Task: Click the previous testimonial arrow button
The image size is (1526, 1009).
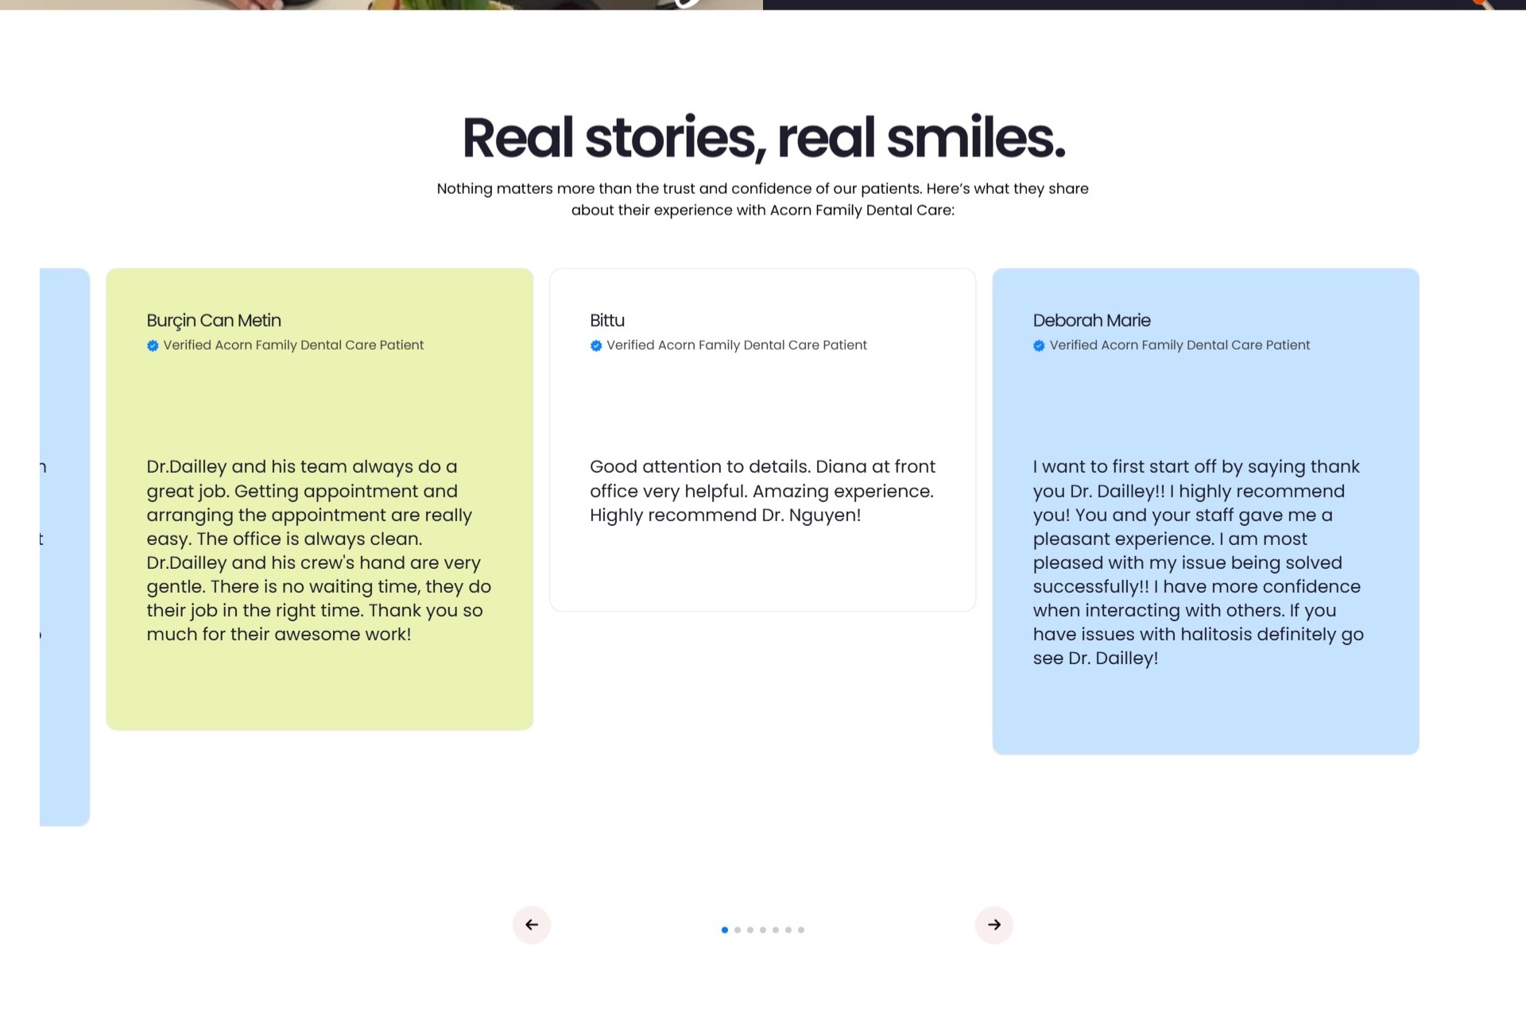Action: pos(531,925)
